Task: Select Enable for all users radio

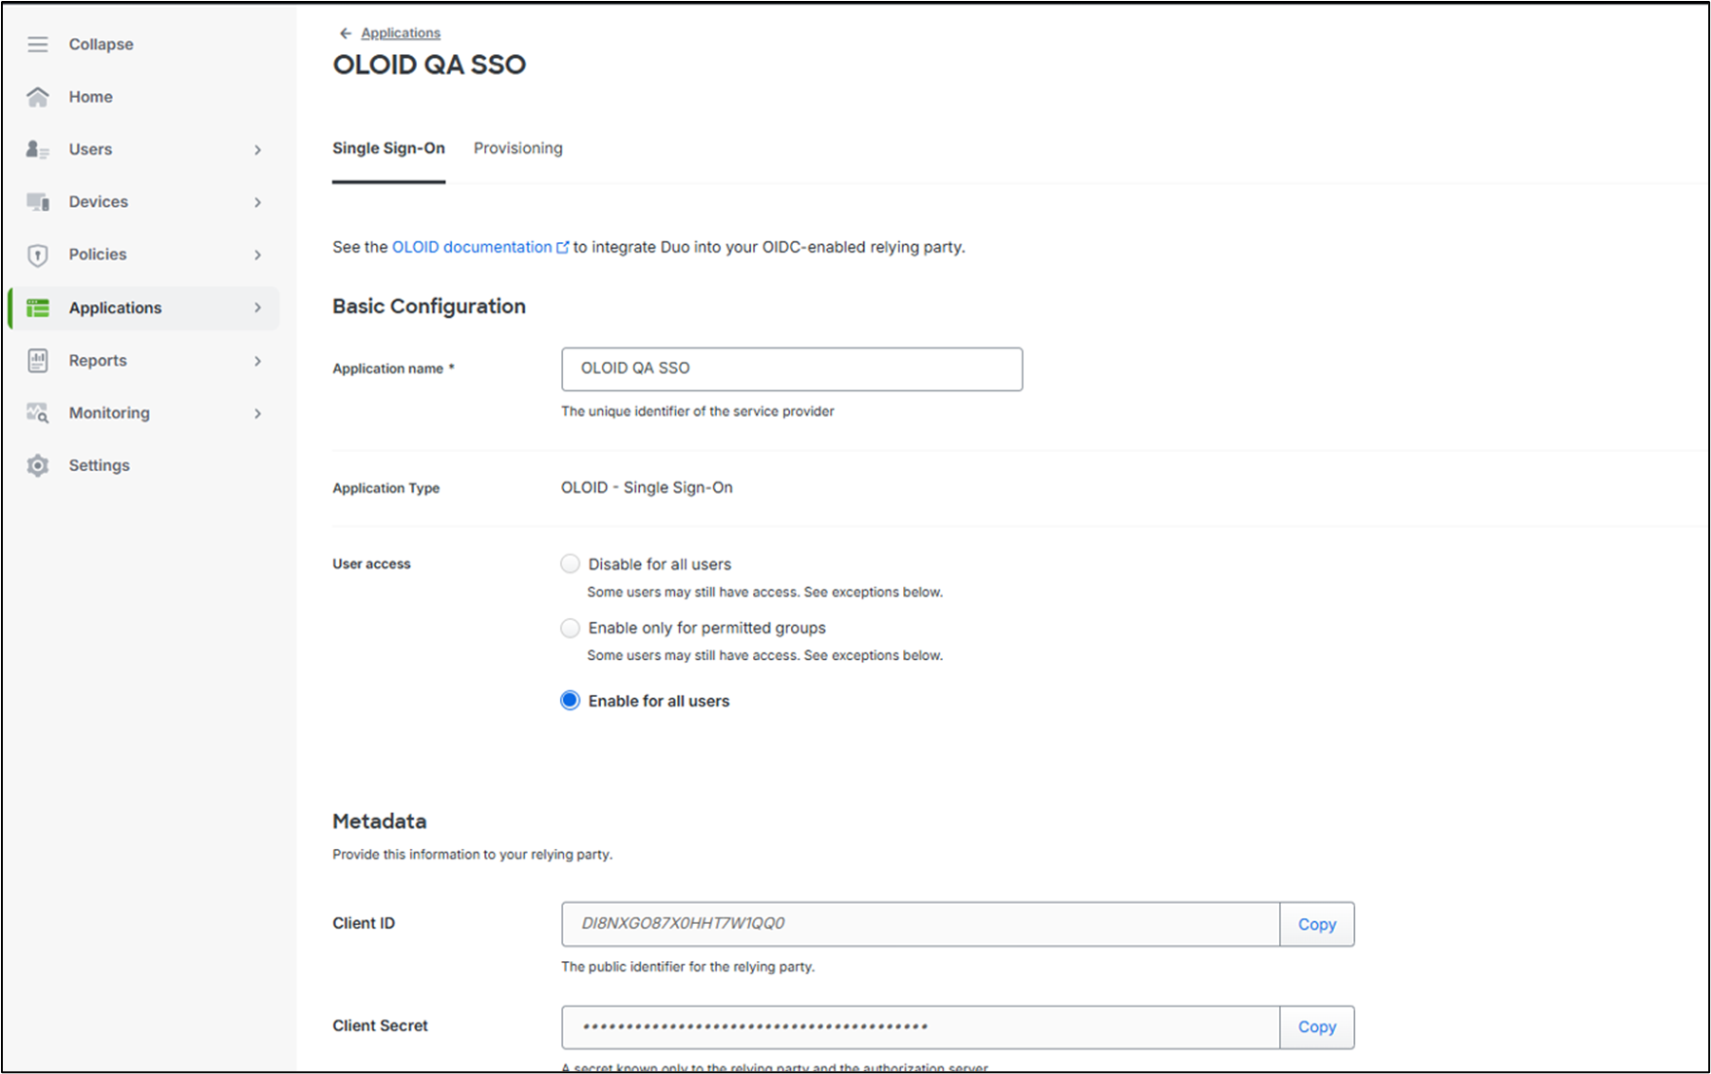Action: click(x=570, y=701)
